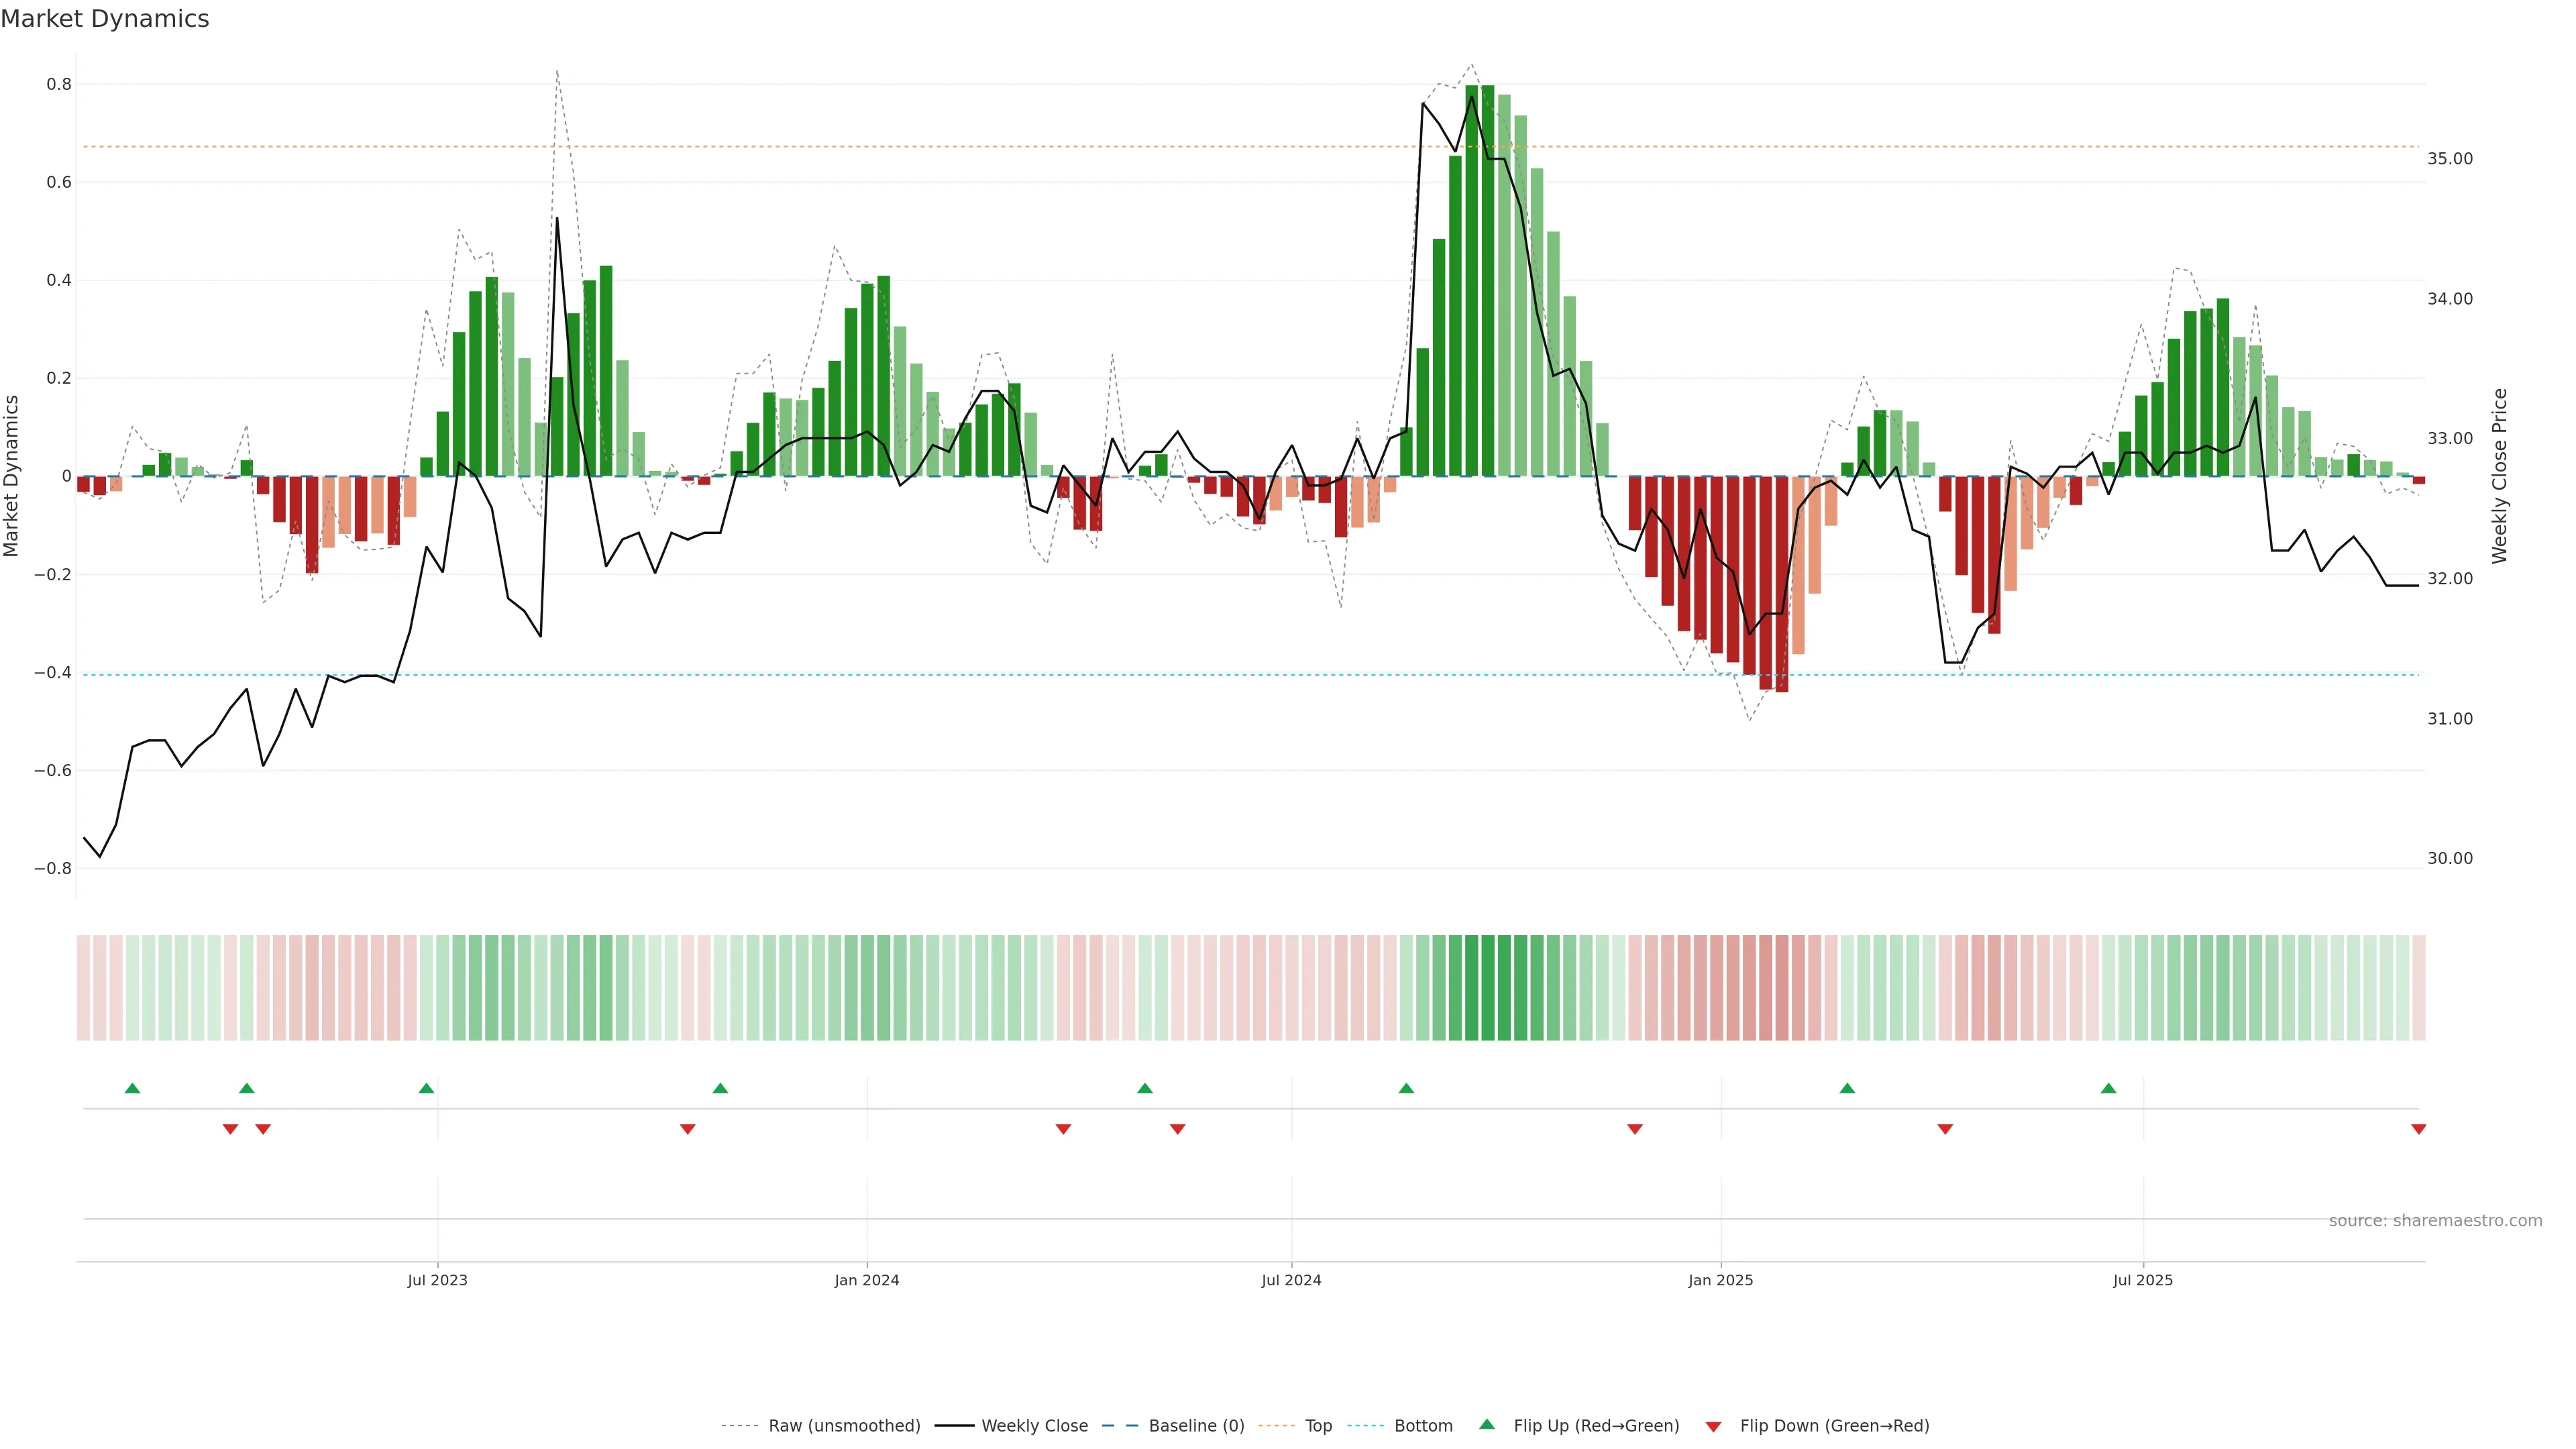Select red flip-down marker between Jan 2025 and Jul 2025

[x=1945, y=1129]
